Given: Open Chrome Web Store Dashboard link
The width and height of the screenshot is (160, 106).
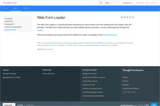Looking at the screenshot, I should click(x=93, y=96).
